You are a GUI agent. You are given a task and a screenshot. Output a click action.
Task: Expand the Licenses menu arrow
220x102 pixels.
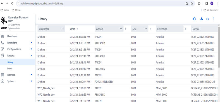(32, 74)
